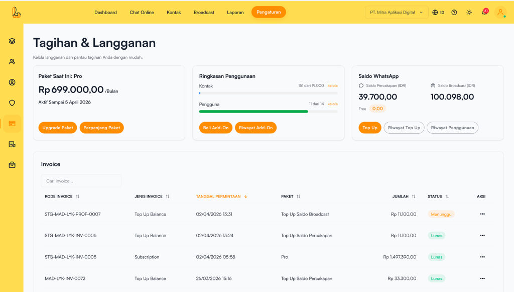Screen dimensions: 514x292
Task: Click the Top Up button
Action: pyautogui.click(x=369, y=128)
